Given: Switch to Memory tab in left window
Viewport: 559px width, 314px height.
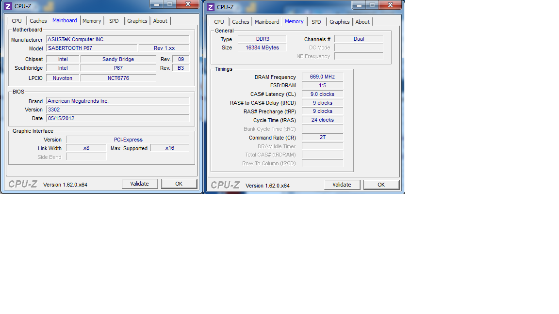Looking at the screenshot, I should 92,21.
